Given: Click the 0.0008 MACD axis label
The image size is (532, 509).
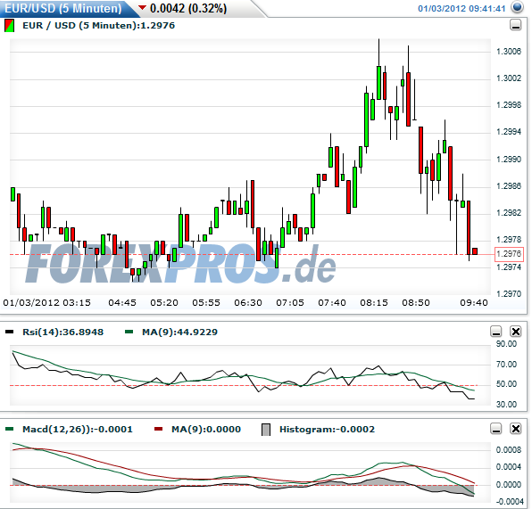Looking at the screenshot, I should (x=509, y=450).
